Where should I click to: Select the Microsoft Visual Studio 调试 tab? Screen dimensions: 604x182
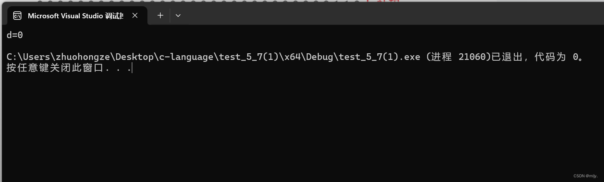pyautogui.click(x=75, y=16)
